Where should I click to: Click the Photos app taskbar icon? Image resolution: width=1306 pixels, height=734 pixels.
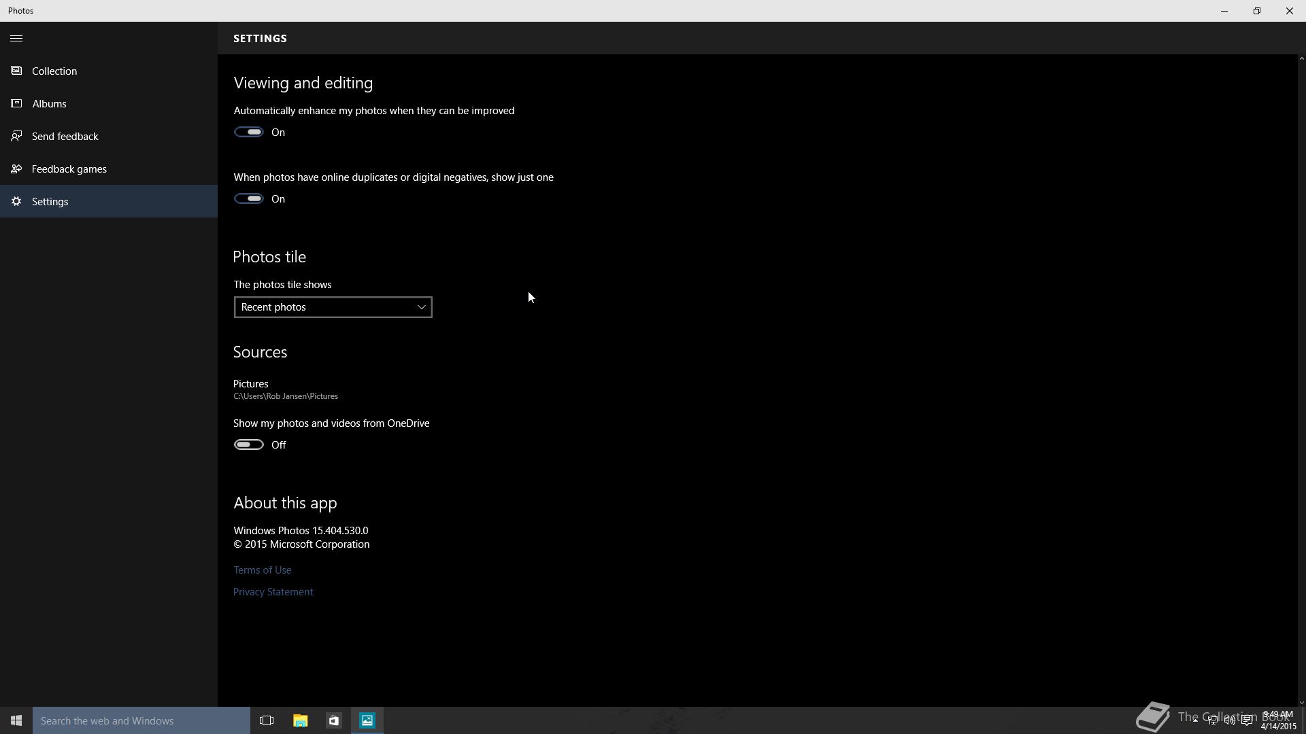pyautogui.click(x=367, y=720)
